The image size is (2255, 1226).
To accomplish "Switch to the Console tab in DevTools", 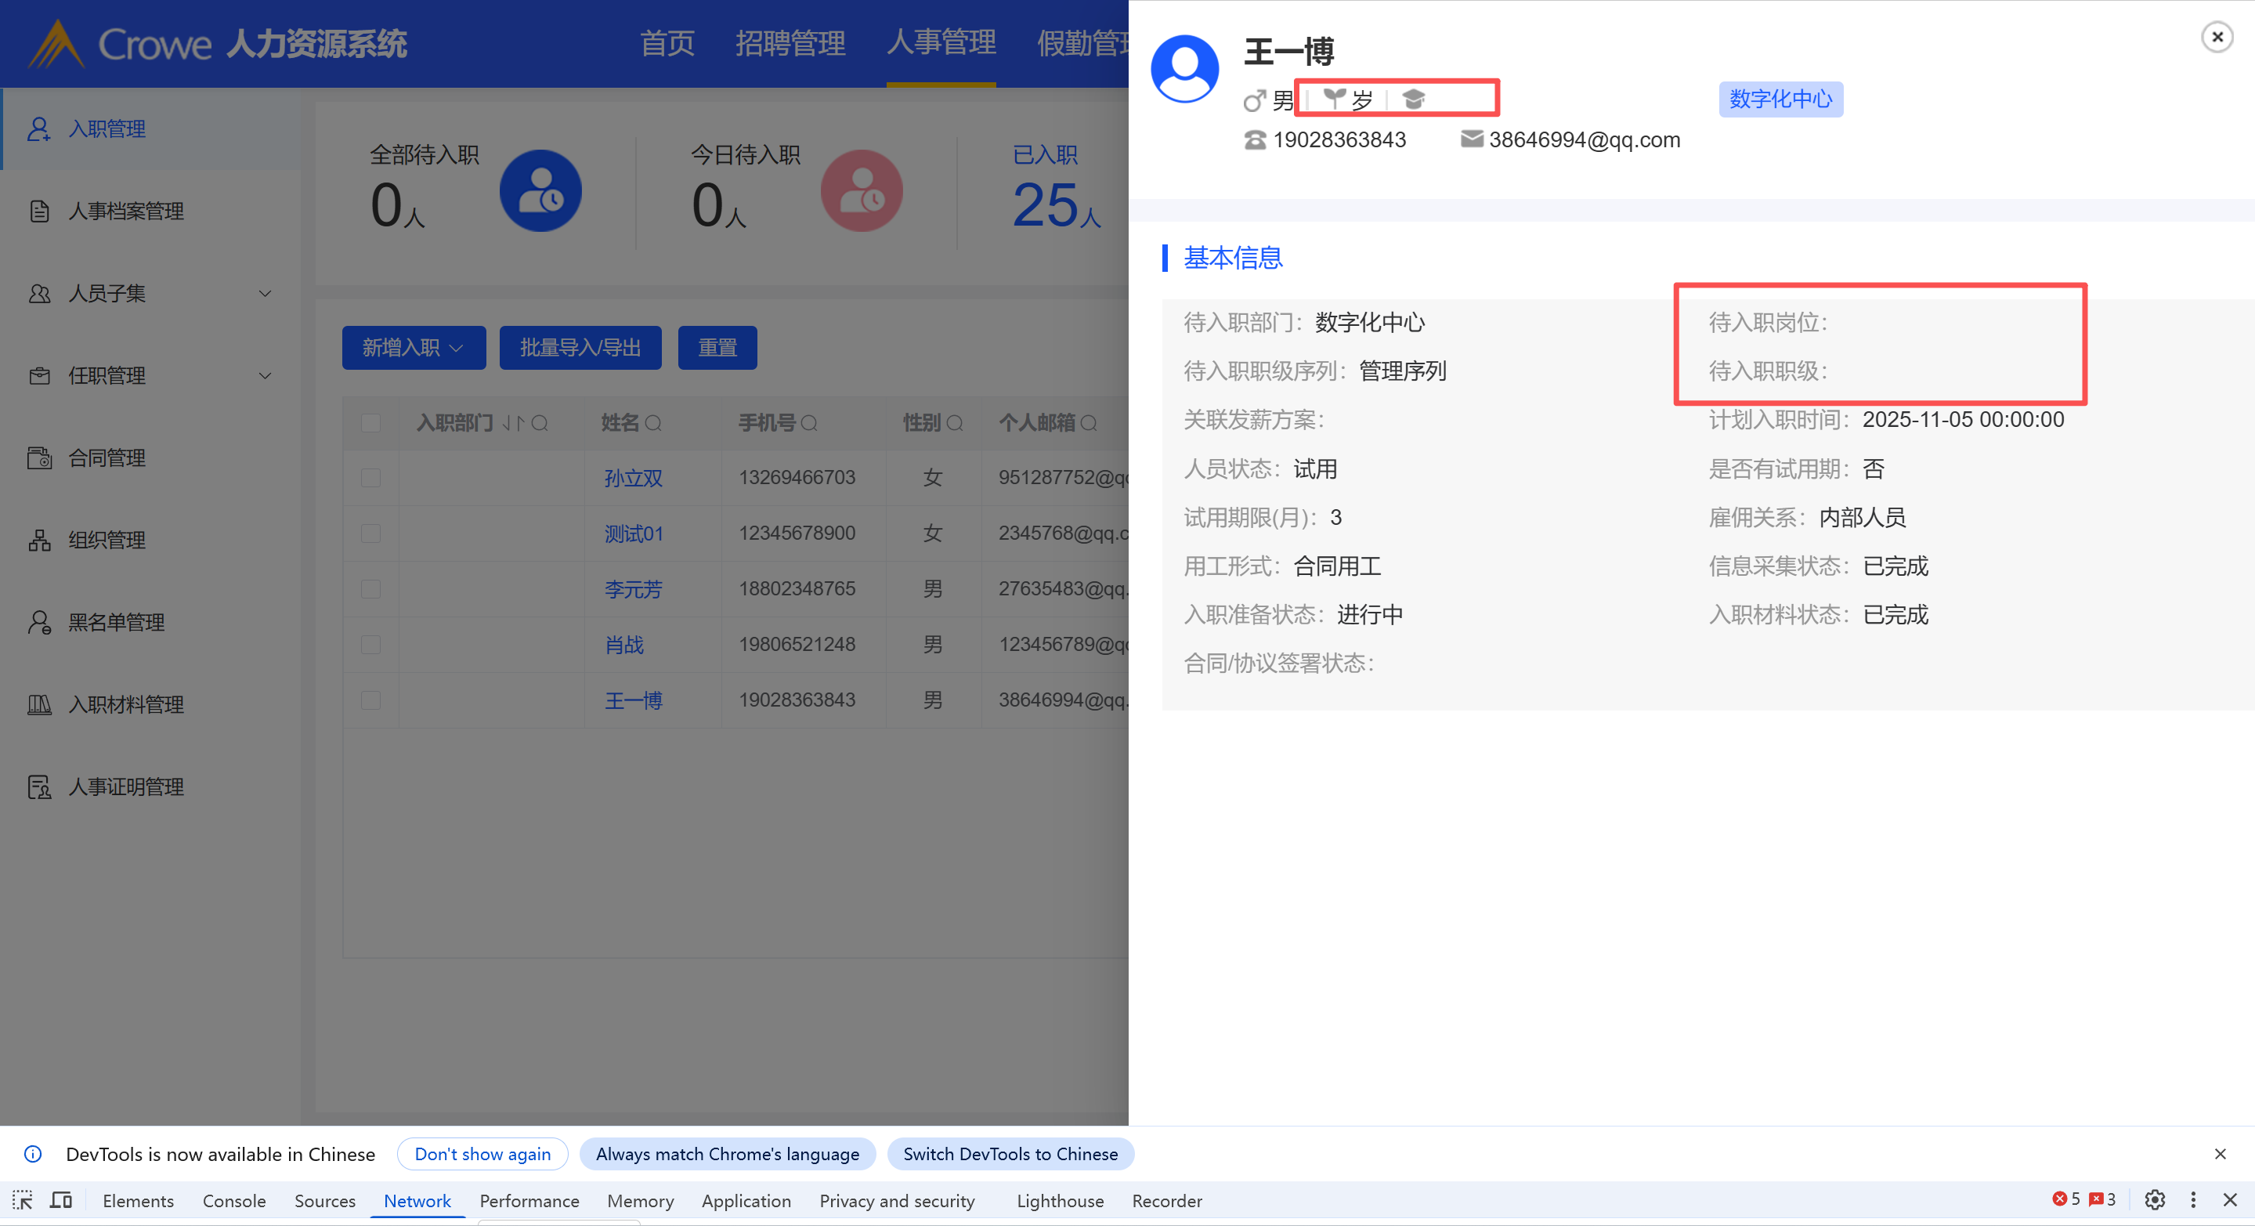I will point(233,1201).
